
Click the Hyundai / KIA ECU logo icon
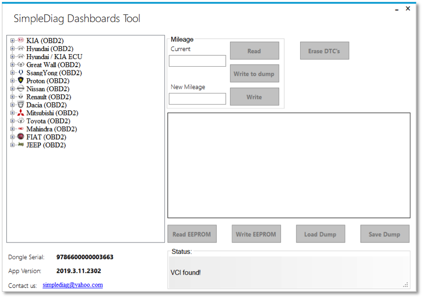pos(21,57)
